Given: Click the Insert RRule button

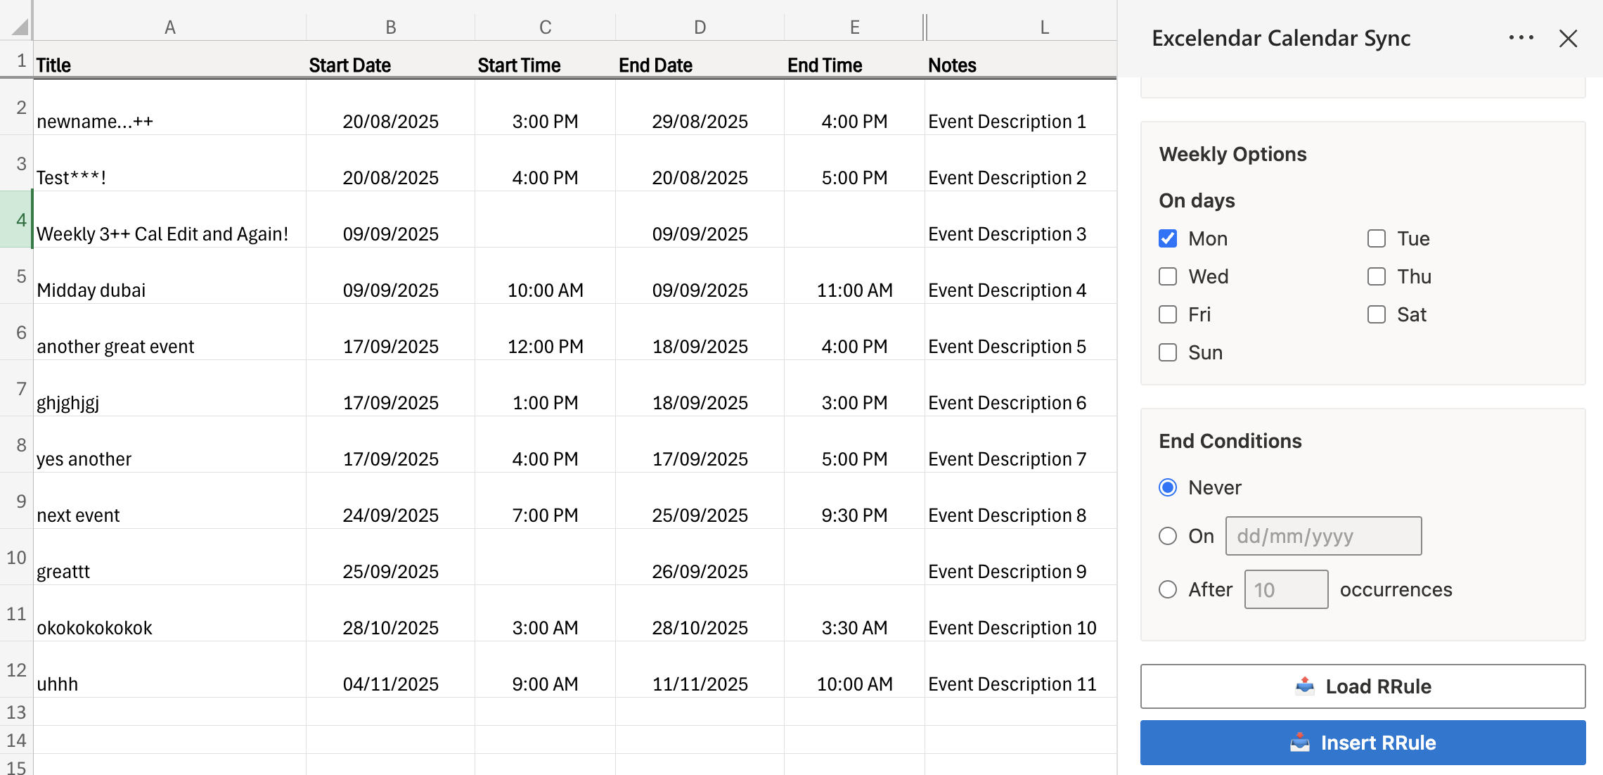Looking at the screenshot, I should pyautogui.click(x=1363, y=742).
